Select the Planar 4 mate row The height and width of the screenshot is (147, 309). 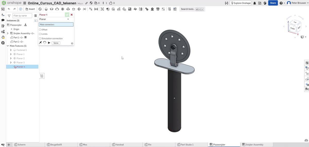[22, 67]
